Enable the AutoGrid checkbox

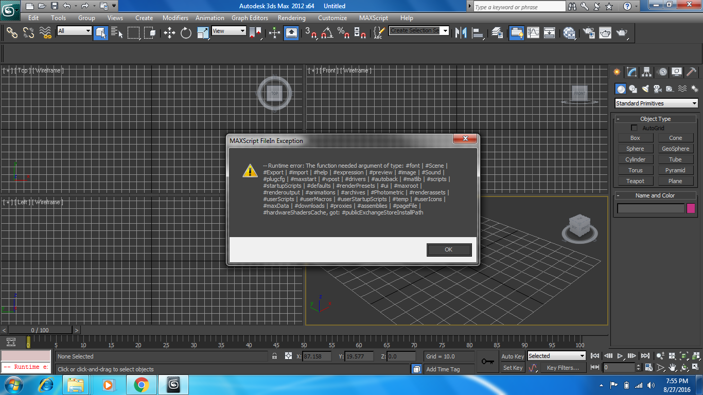(634, 128)
